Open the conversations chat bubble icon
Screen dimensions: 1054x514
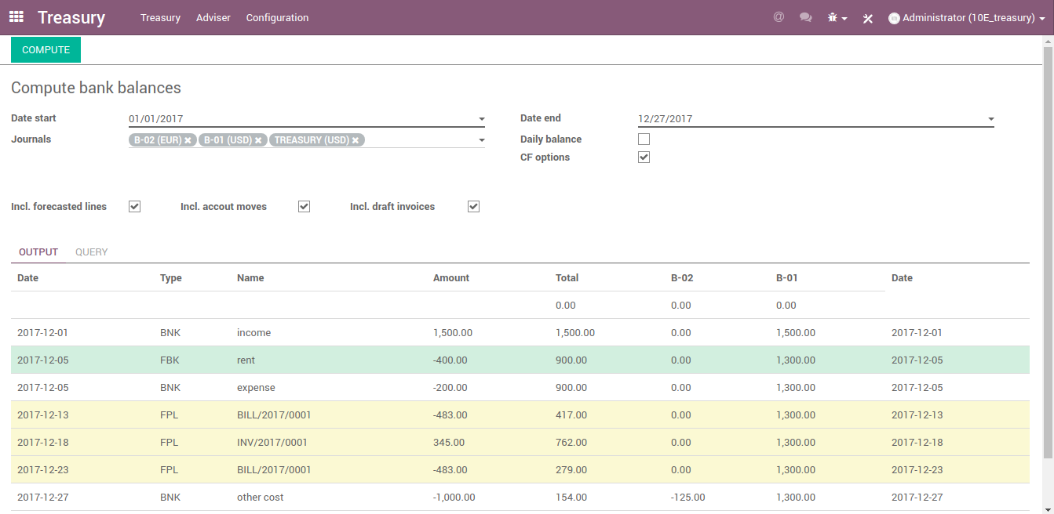pos(805,17)
